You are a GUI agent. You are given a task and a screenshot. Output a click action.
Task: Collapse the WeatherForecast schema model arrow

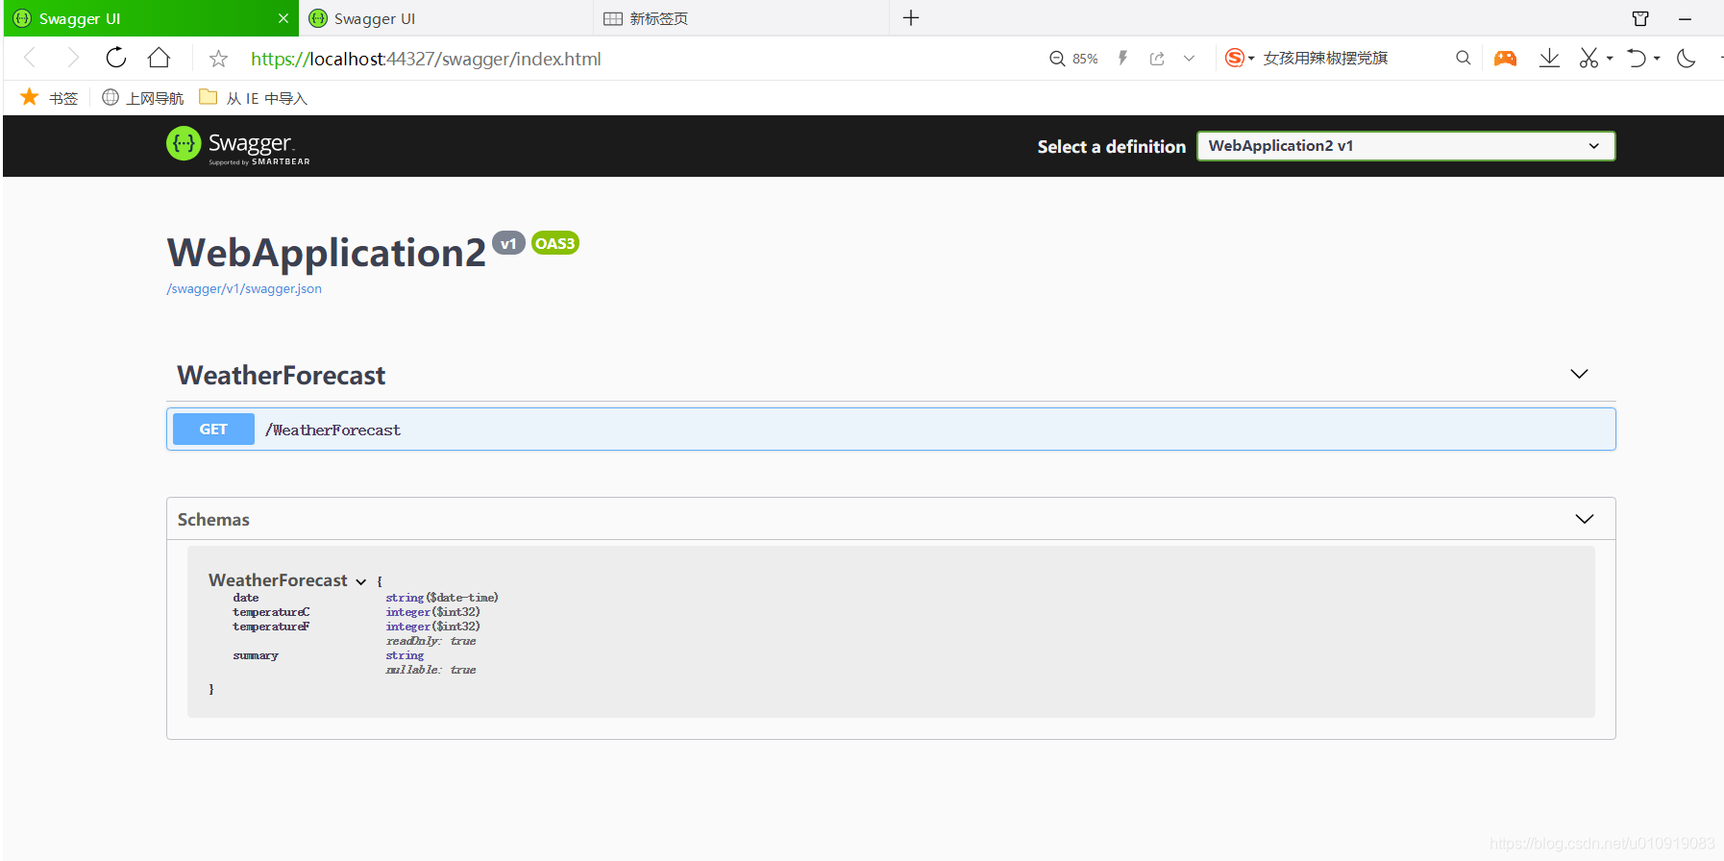361,581
